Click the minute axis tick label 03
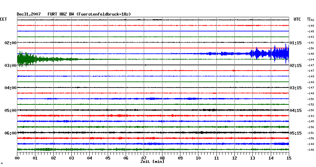Viewport: 316px width, 167px height. pos(72,158)
